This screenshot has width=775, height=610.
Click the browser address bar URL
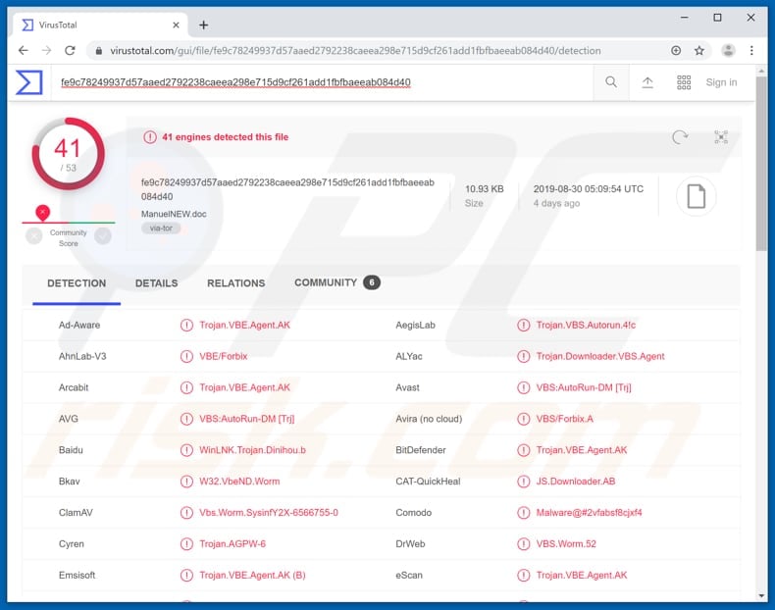click(x=355, y=50)
